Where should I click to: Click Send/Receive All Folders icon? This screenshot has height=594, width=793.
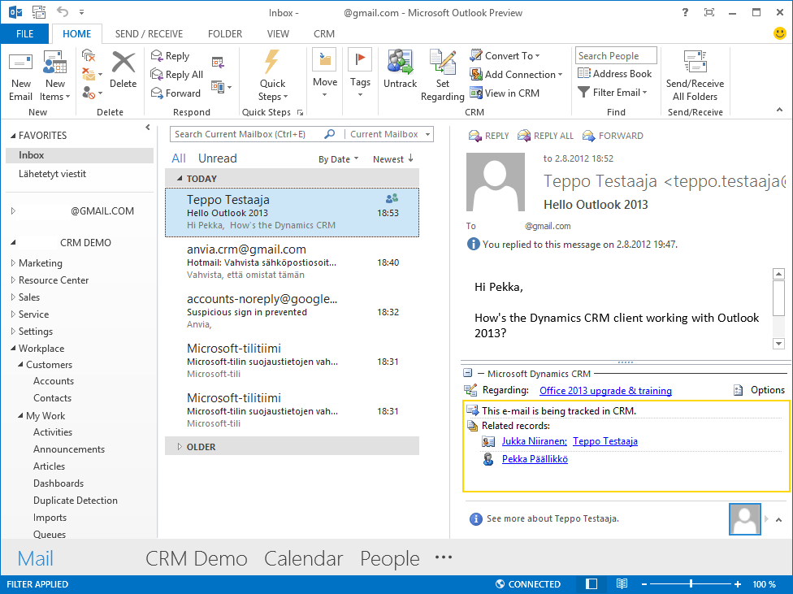tap(695, 65)
